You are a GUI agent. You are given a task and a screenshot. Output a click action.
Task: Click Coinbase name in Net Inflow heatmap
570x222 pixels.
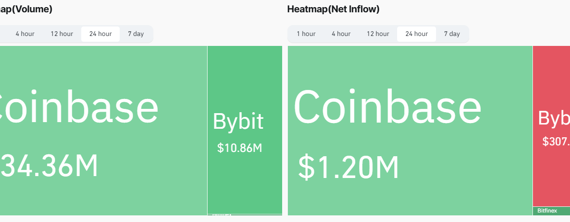point(387,108)
